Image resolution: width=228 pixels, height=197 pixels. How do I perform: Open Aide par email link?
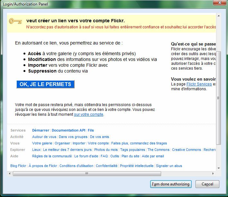tap(153, 156)
